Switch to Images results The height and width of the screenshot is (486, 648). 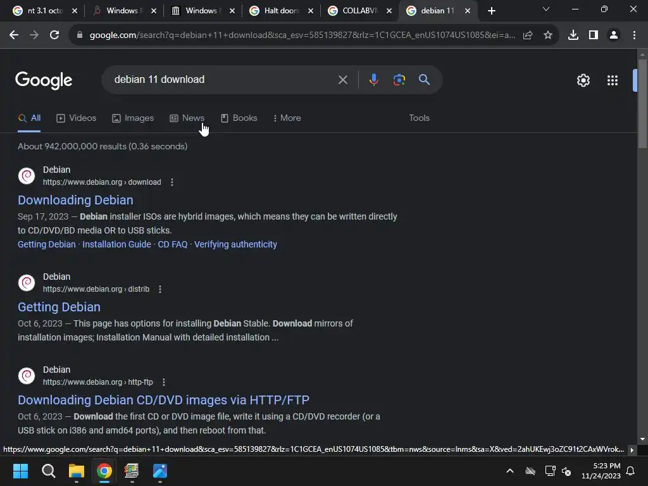coord(133,118)
